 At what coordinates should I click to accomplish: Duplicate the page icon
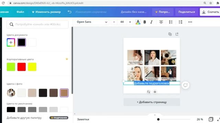170,34
